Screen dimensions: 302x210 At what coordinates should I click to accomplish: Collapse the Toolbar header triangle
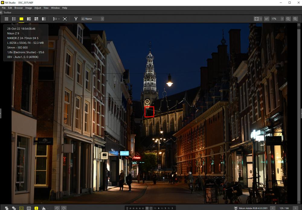[1, 12]
